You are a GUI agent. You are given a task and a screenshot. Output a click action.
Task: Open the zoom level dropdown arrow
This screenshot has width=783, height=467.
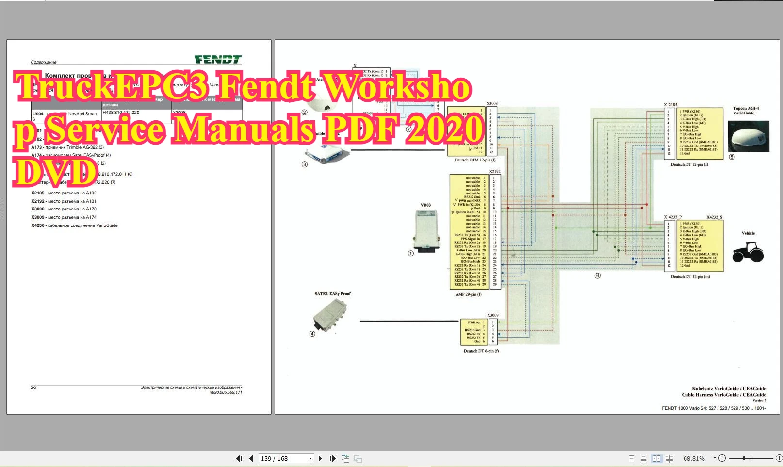(715, 458)
